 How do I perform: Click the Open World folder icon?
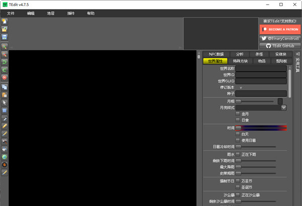tap(5, 29)
